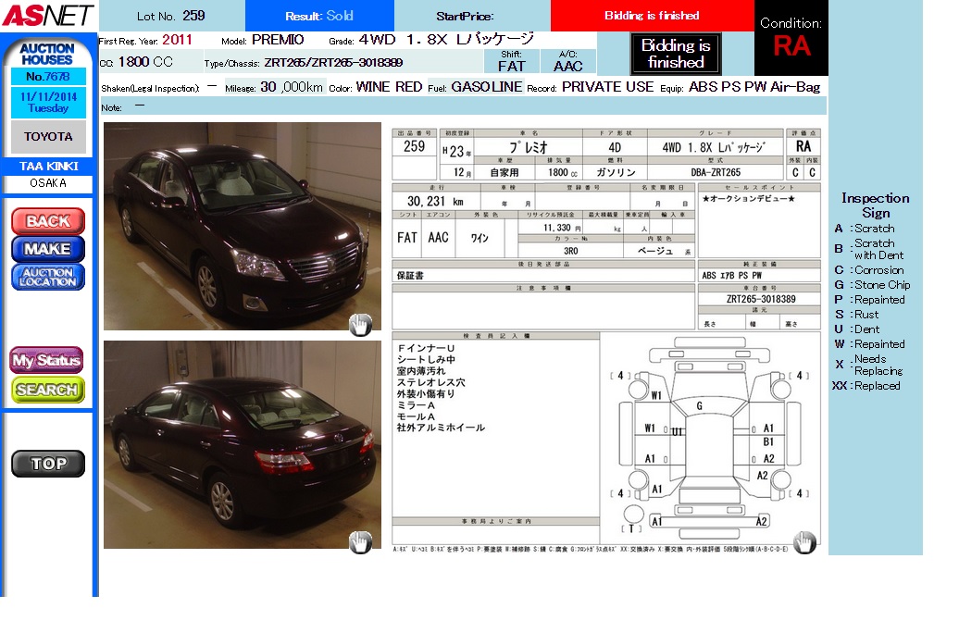Enlarge the front car photo

tap(242, 226)
